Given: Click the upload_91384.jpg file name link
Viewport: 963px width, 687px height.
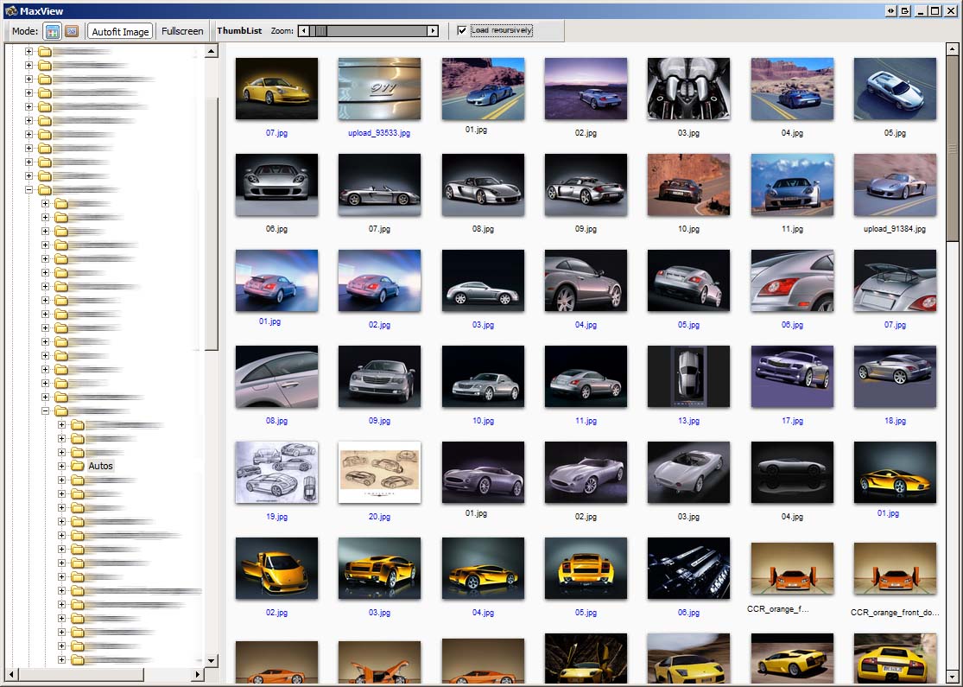Looking at the screenshot, I should (894, 229).
